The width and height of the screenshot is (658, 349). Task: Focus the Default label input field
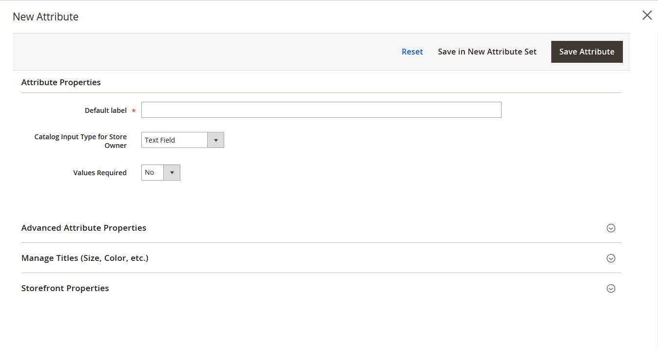[321, 110]
